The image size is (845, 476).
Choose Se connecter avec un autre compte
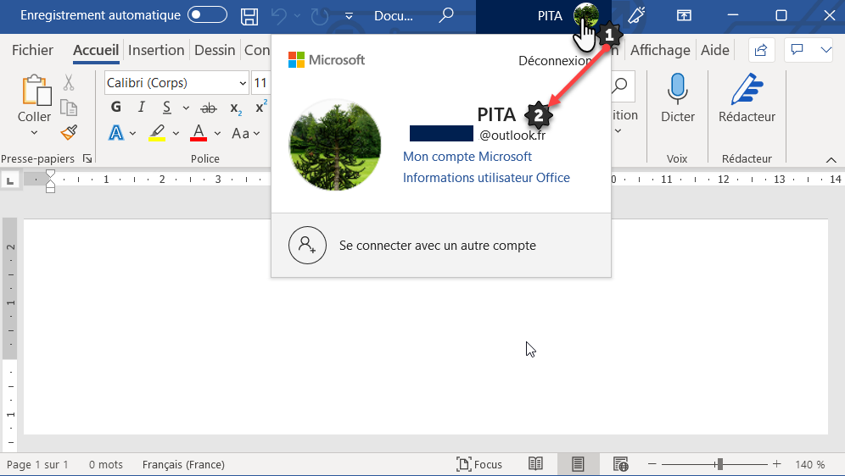pos(441,246)
